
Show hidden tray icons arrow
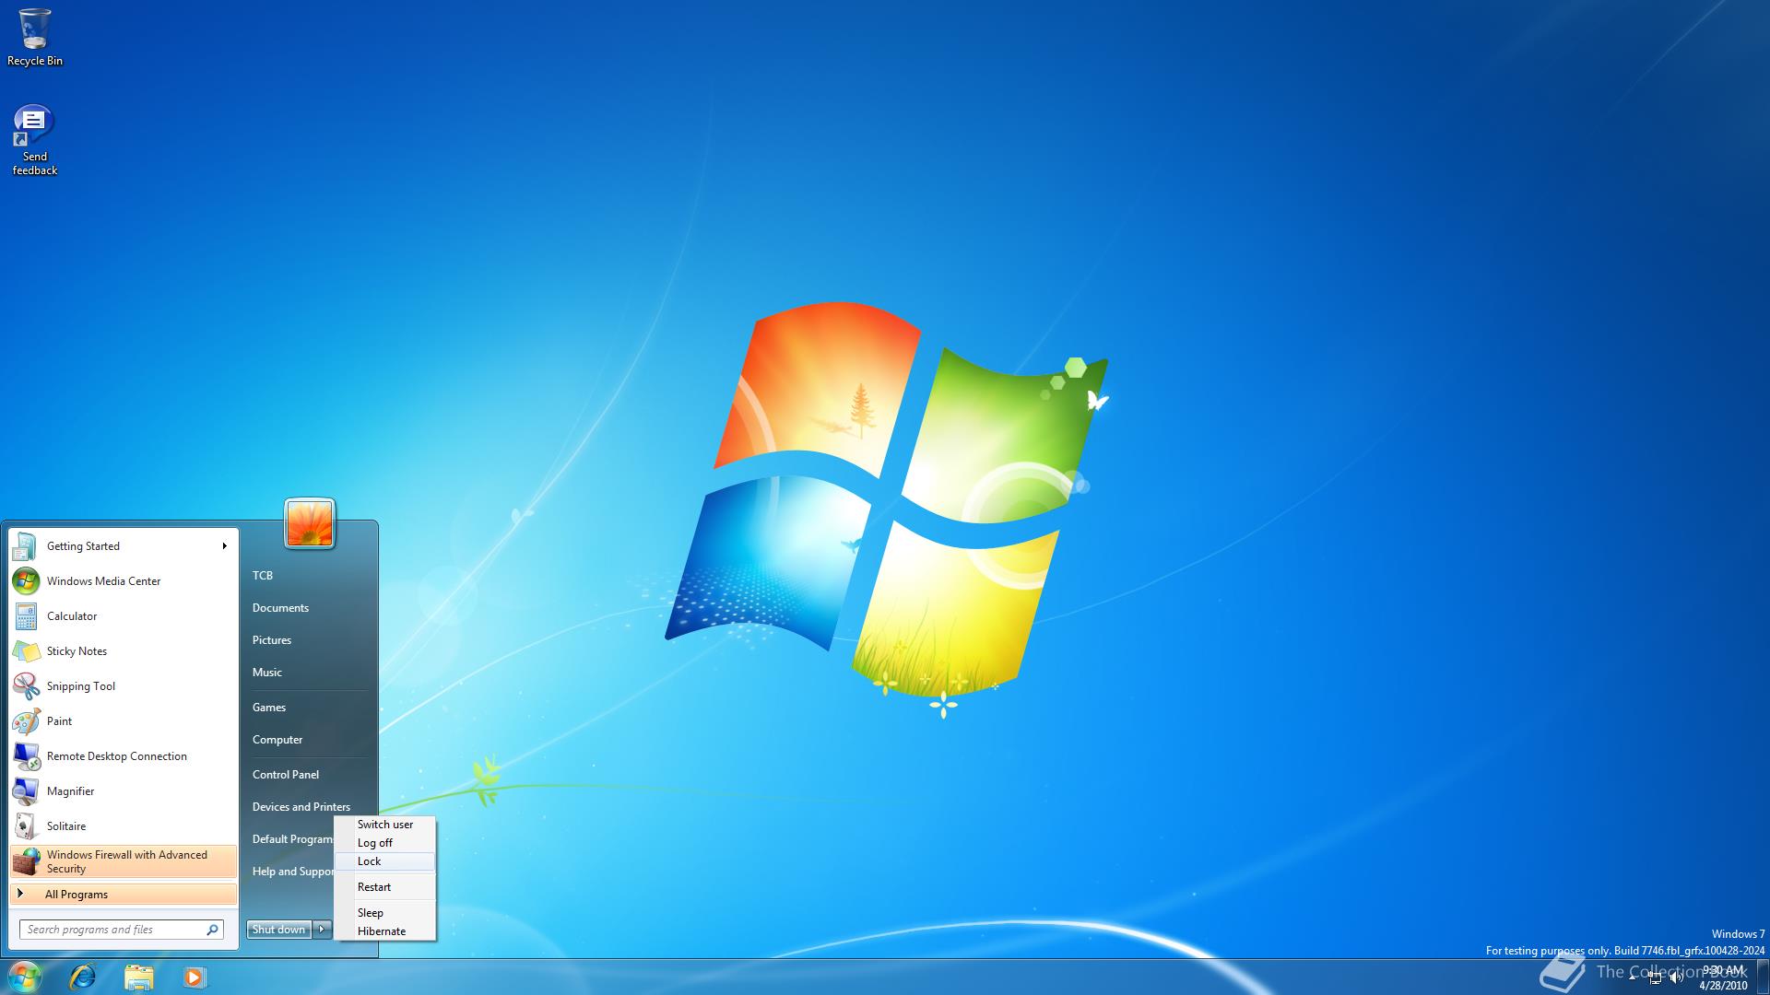[x=1633, y=978]
